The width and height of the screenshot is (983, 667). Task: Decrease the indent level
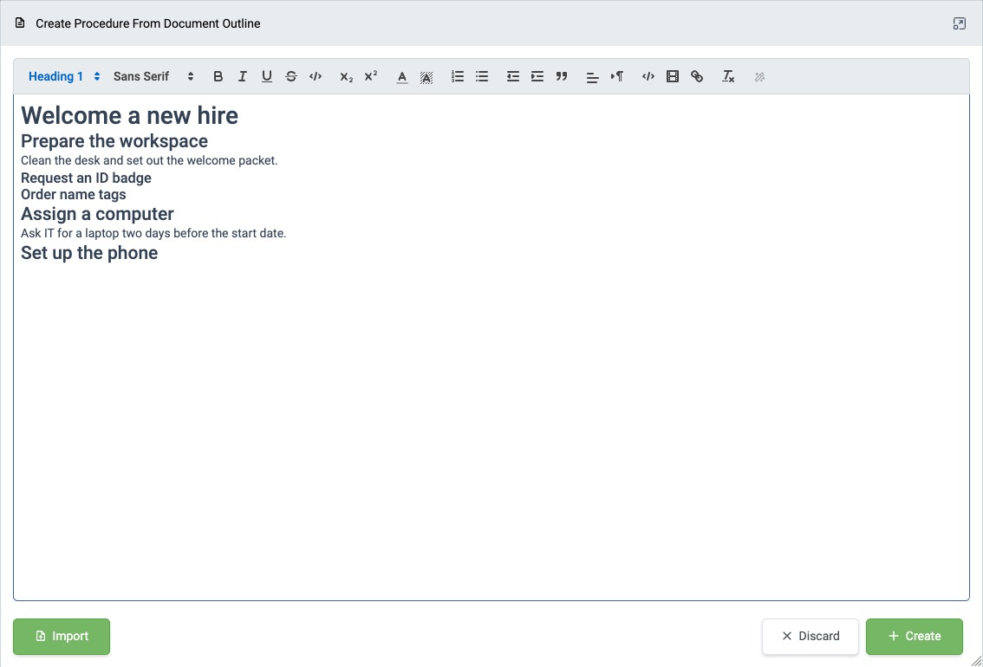[x=513, y=76]
